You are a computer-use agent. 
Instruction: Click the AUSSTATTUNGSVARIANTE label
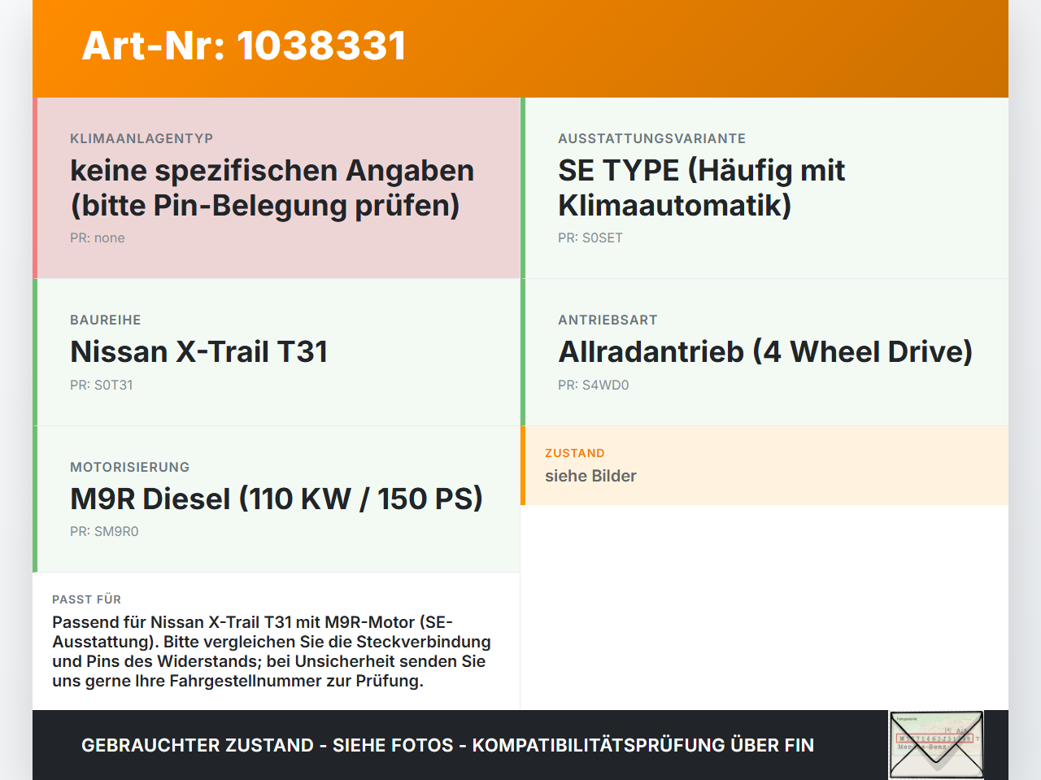652,138
